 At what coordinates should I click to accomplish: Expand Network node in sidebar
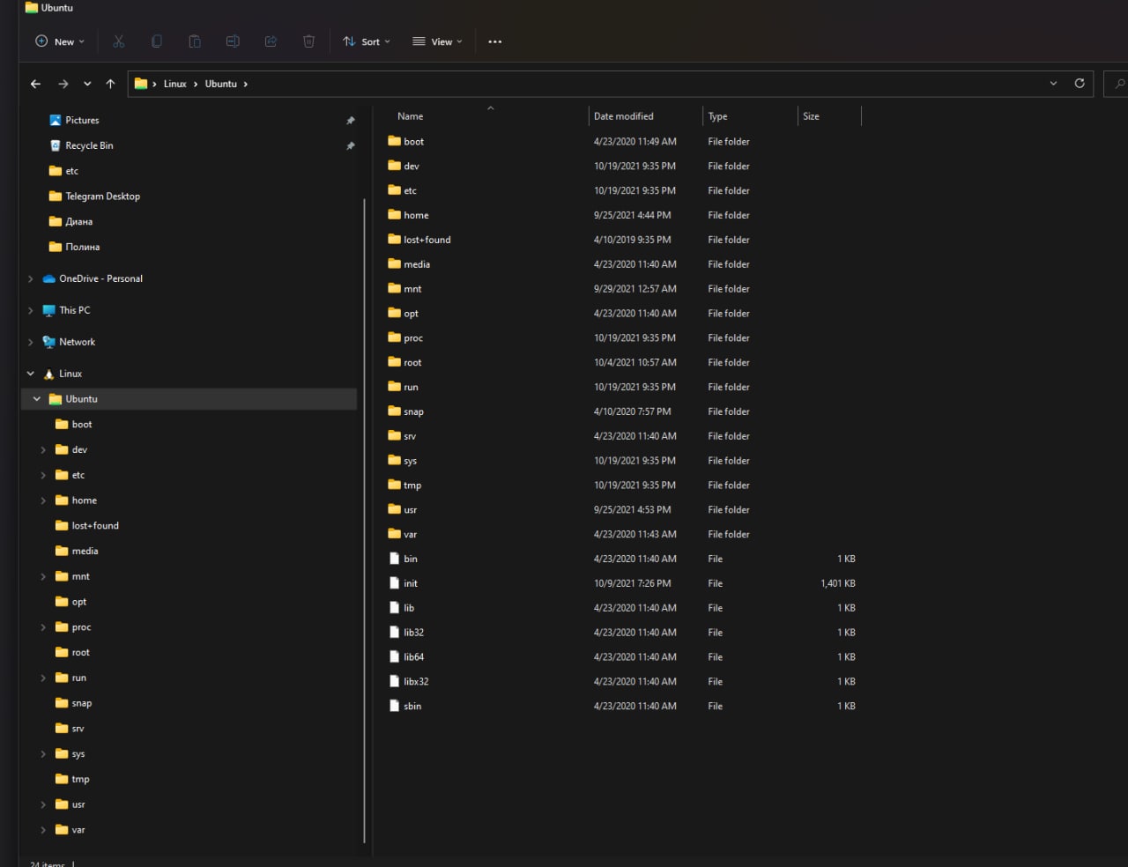(31, 342)
